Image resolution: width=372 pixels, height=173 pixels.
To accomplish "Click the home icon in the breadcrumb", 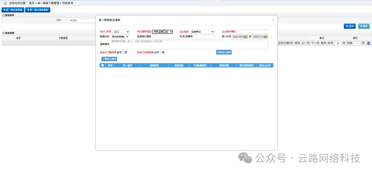I will (5, 3).
